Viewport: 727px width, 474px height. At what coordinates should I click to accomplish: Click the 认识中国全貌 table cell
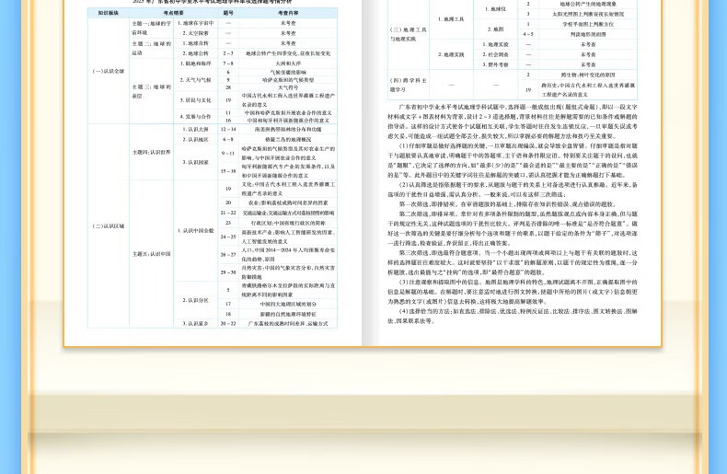pos(197,230)
